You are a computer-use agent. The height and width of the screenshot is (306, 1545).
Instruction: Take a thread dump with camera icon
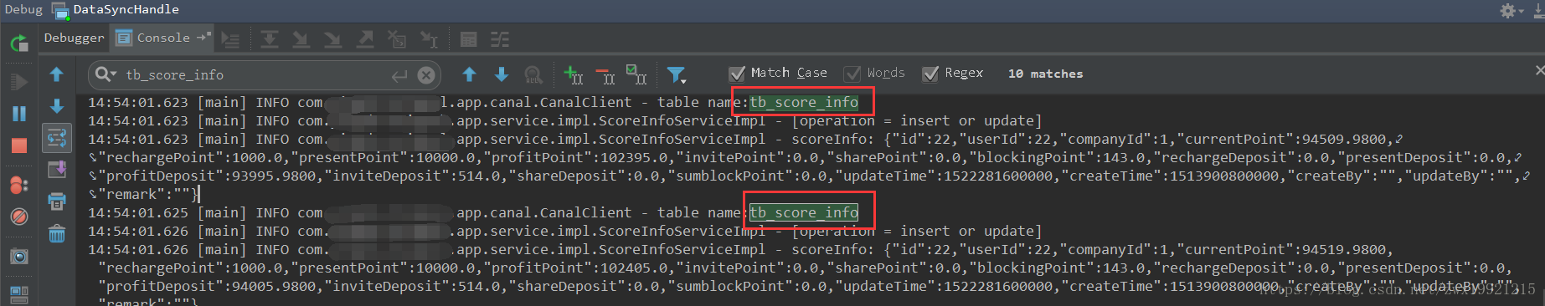coord(18,257)
